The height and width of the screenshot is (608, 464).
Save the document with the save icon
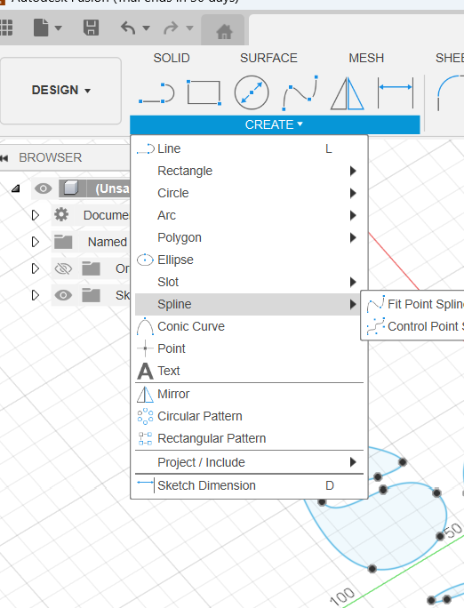91,28
